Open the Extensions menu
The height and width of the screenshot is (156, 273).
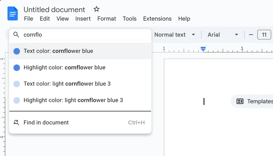tap(157, 19)
